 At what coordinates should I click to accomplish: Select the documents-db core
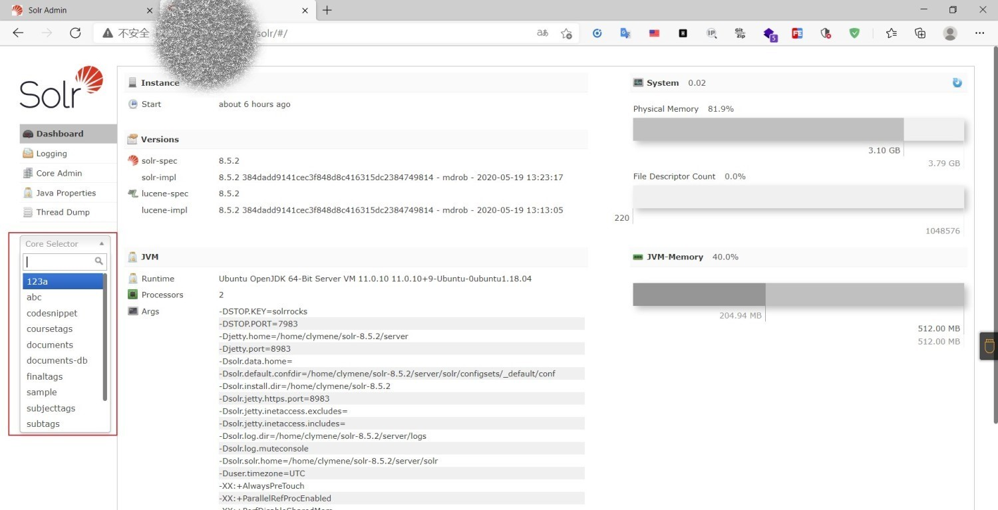(x=63, y=360)
